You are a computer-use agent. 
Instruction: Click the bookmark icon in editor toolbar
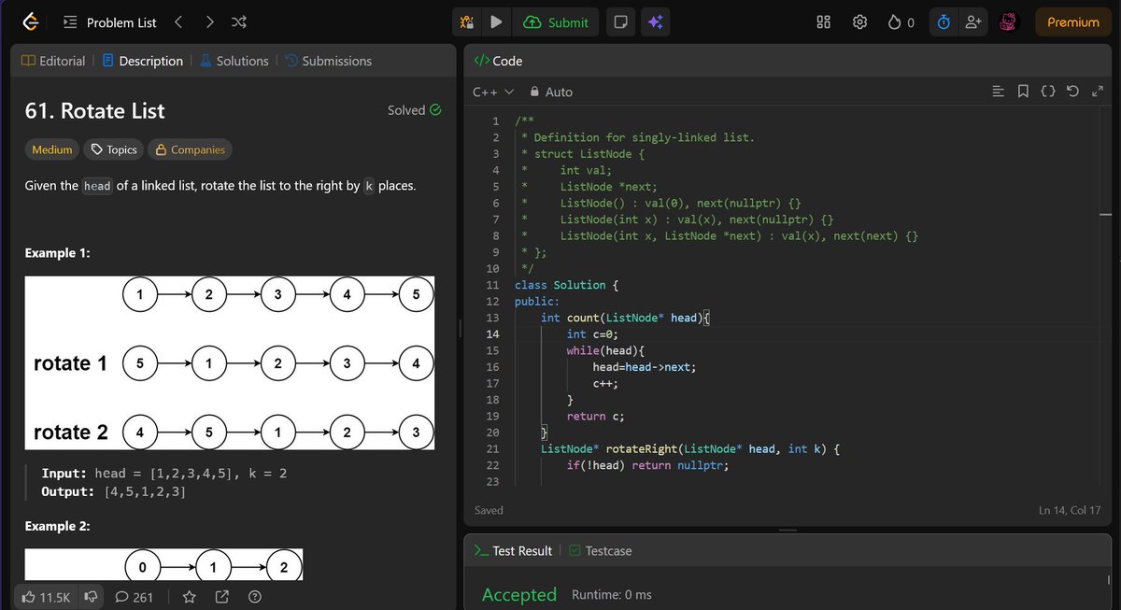coord(1023,92)
